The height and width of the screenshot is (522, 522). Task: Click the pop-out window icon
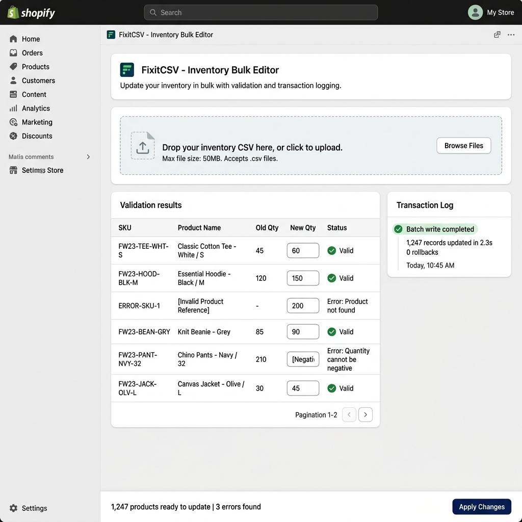point(497,35)
